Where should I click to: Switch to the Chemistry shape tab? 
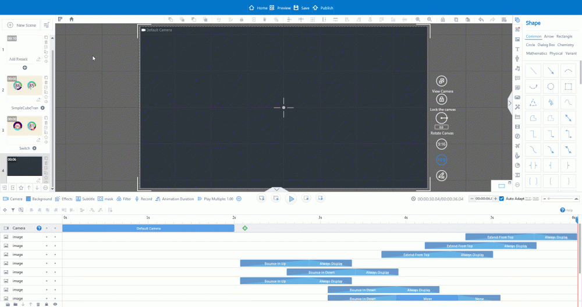tap(565, 45)
